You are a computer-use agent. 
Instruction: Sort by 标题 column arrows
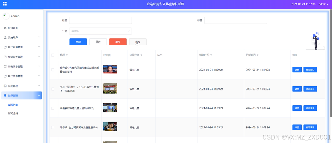click(67, 55)
